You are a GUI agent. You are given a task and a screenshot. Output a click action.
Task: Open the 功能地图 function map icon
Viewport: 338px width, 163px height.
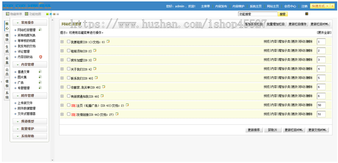click(x=26, y=14)
